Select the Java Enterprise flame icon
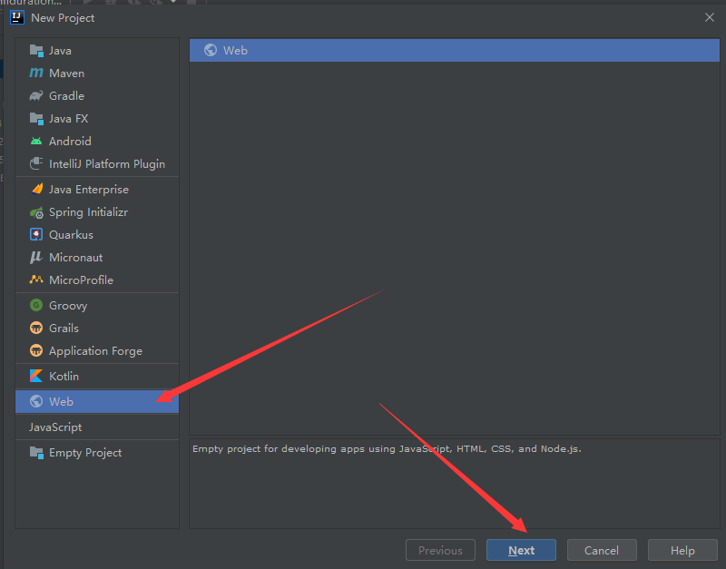 (x=36, y=189)
